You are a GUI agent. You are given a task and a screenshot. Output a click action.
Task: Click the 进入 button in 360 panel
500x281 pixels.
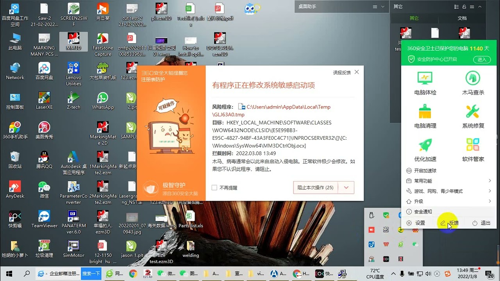[x=482, y=59]
